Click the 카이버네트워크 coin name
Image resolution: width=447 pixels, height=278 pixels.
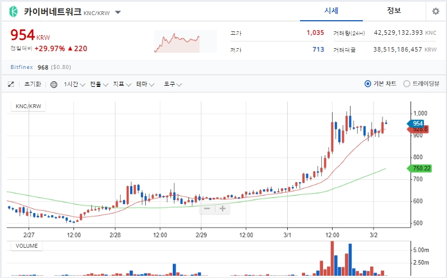click(53, 12)
